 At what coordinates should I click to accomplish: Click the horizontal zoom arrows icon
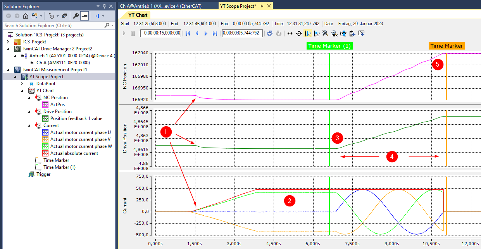[x=290, y=33]
